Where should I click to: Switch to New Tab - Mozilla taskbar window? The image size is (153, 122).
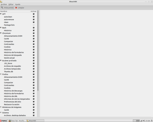click(x=17, y=121)
